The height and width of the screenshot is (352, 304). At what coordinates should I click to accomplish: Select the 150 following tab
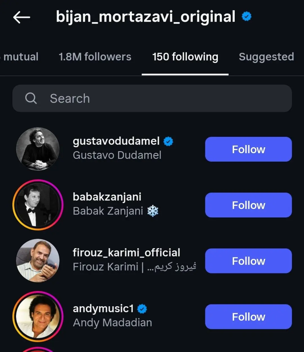185,57
